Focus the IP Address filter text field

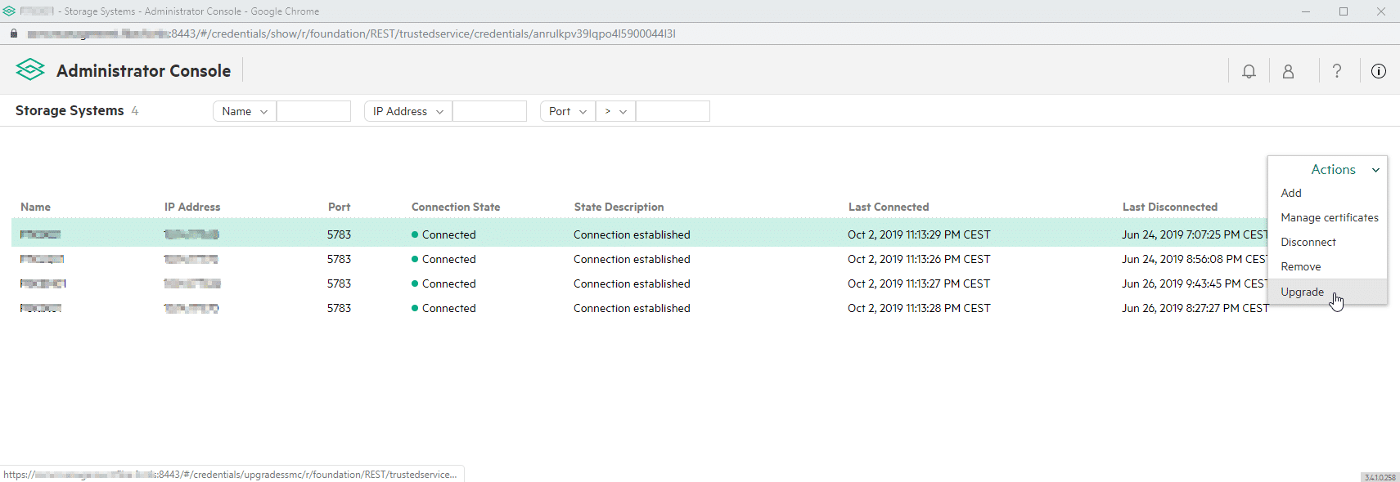[x=489, y=111]
